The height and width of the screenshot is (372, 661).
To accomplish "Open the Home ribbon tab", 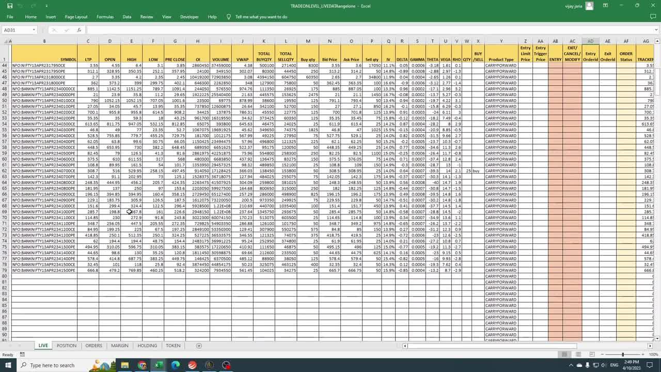I will (31, 17).
